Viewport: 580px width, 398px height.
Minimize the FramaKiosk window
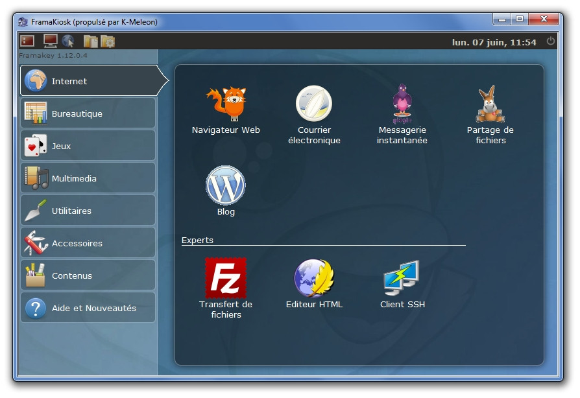click(502, 19)
